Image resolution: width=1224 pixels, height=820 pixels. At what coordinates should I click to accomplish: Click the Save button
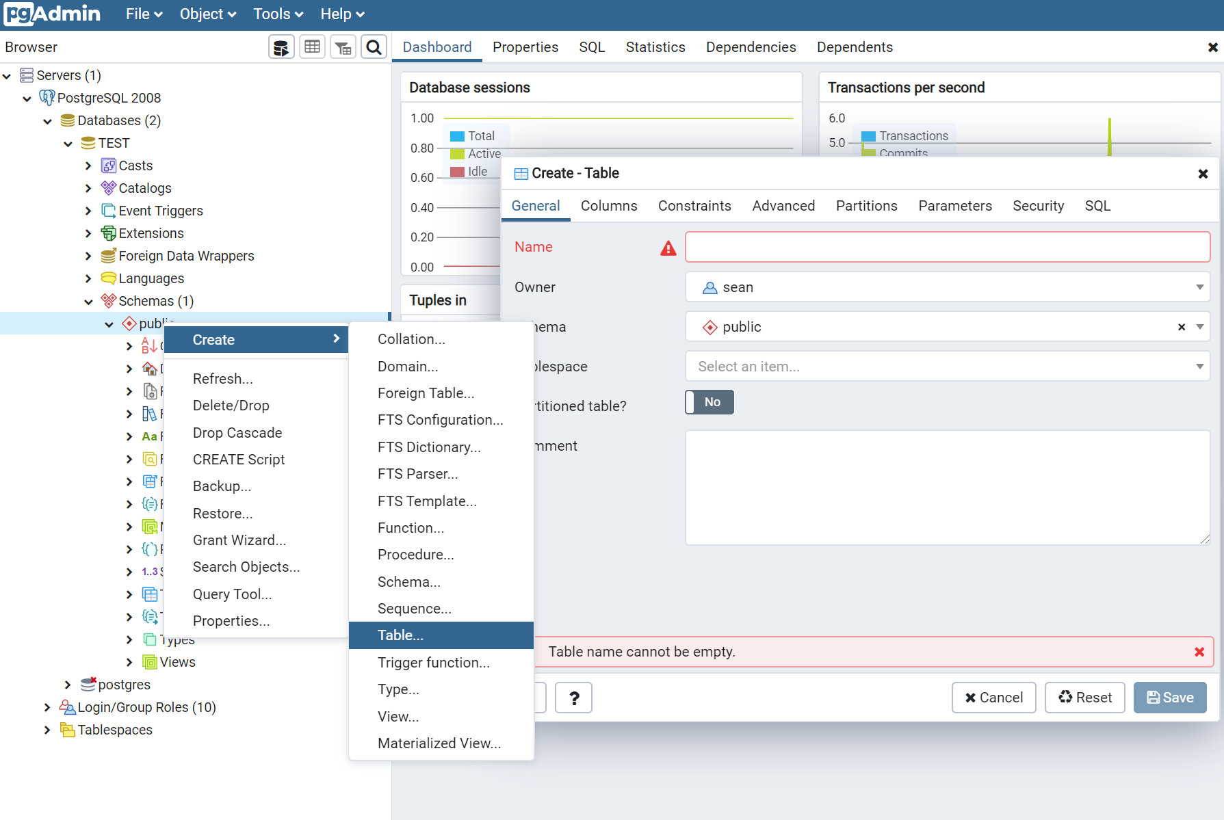click(x=1170, y=698)
